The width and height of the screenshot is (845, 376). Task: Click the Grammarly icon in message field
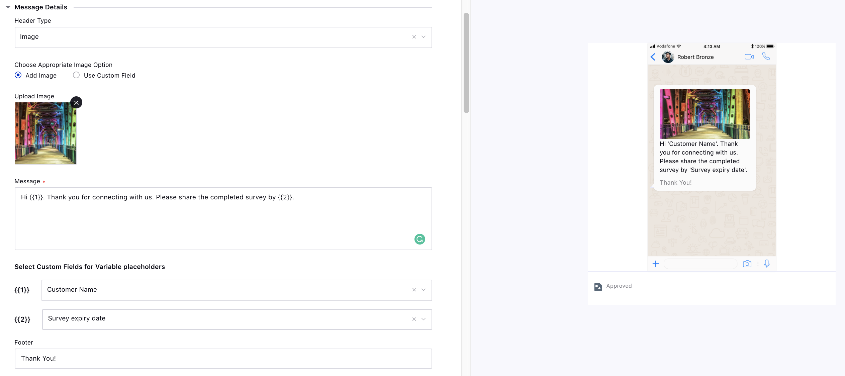[x=420, y=239]
